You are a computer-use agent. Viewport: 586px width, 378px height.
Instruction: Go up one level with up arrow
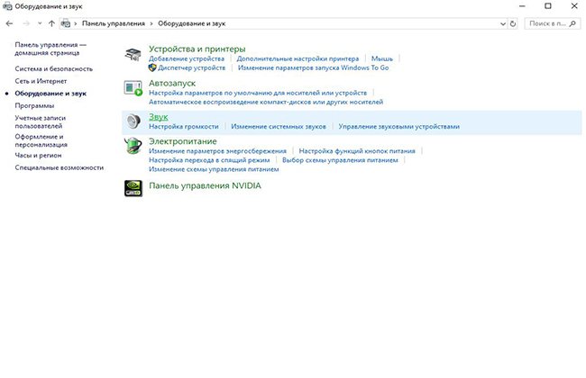click(x=51, y=23)
